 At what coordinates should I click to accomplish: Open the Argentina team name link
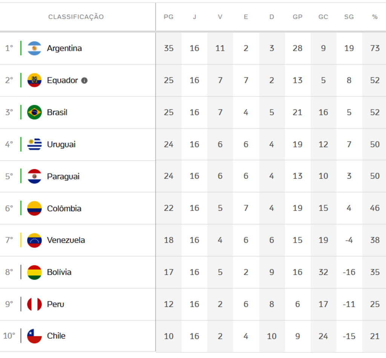[x=64, y=48]
